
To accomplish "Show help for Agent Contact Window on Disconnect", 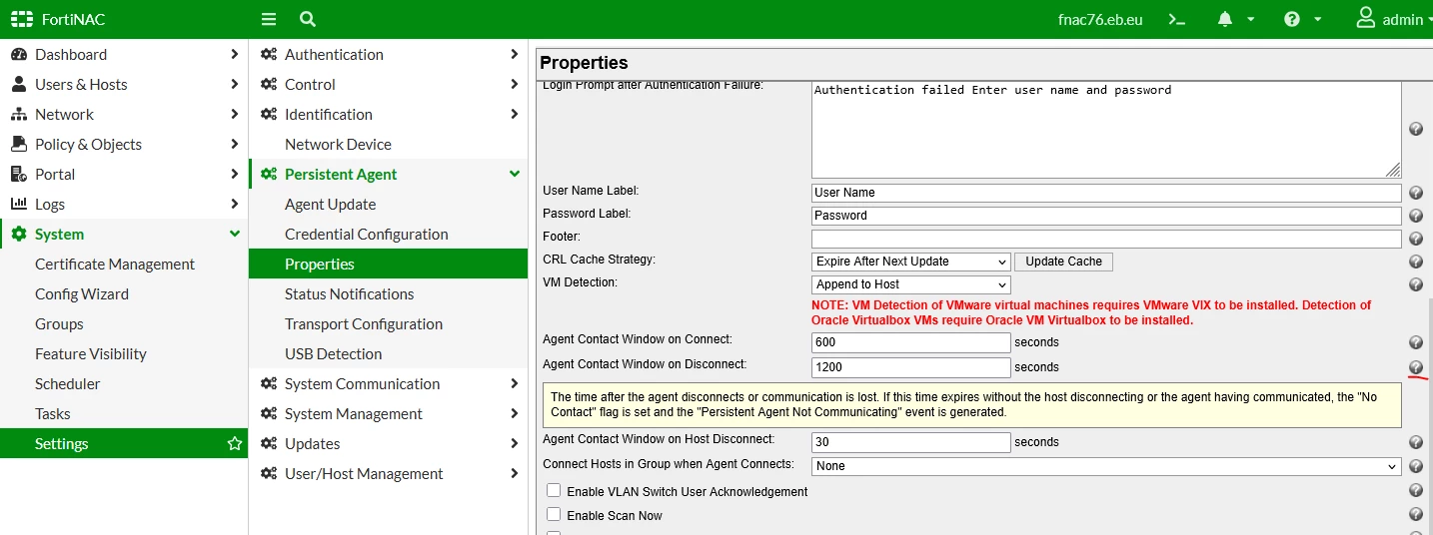I will (x=1416, y=367).
